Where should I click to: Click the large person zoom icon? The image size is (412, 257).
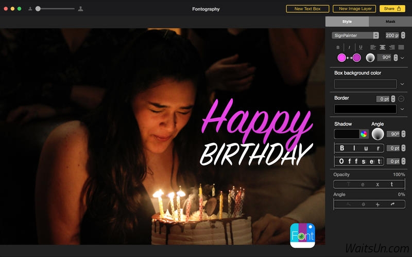81,9
